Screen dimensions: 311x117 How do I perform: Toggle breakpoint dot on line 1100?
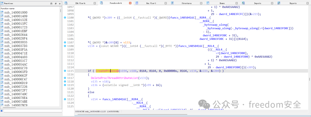coord(65,18)
